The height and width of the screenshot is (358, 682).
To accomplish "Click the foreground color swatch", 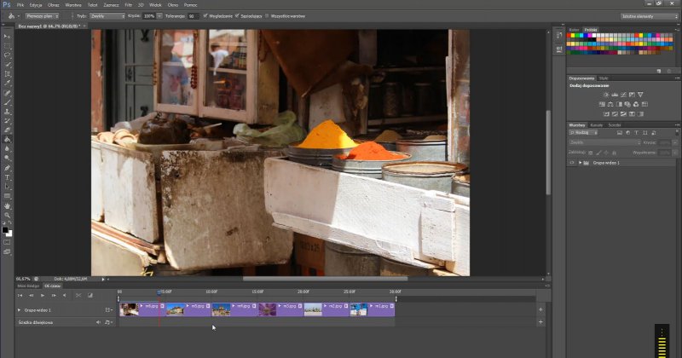I will 5,228.
